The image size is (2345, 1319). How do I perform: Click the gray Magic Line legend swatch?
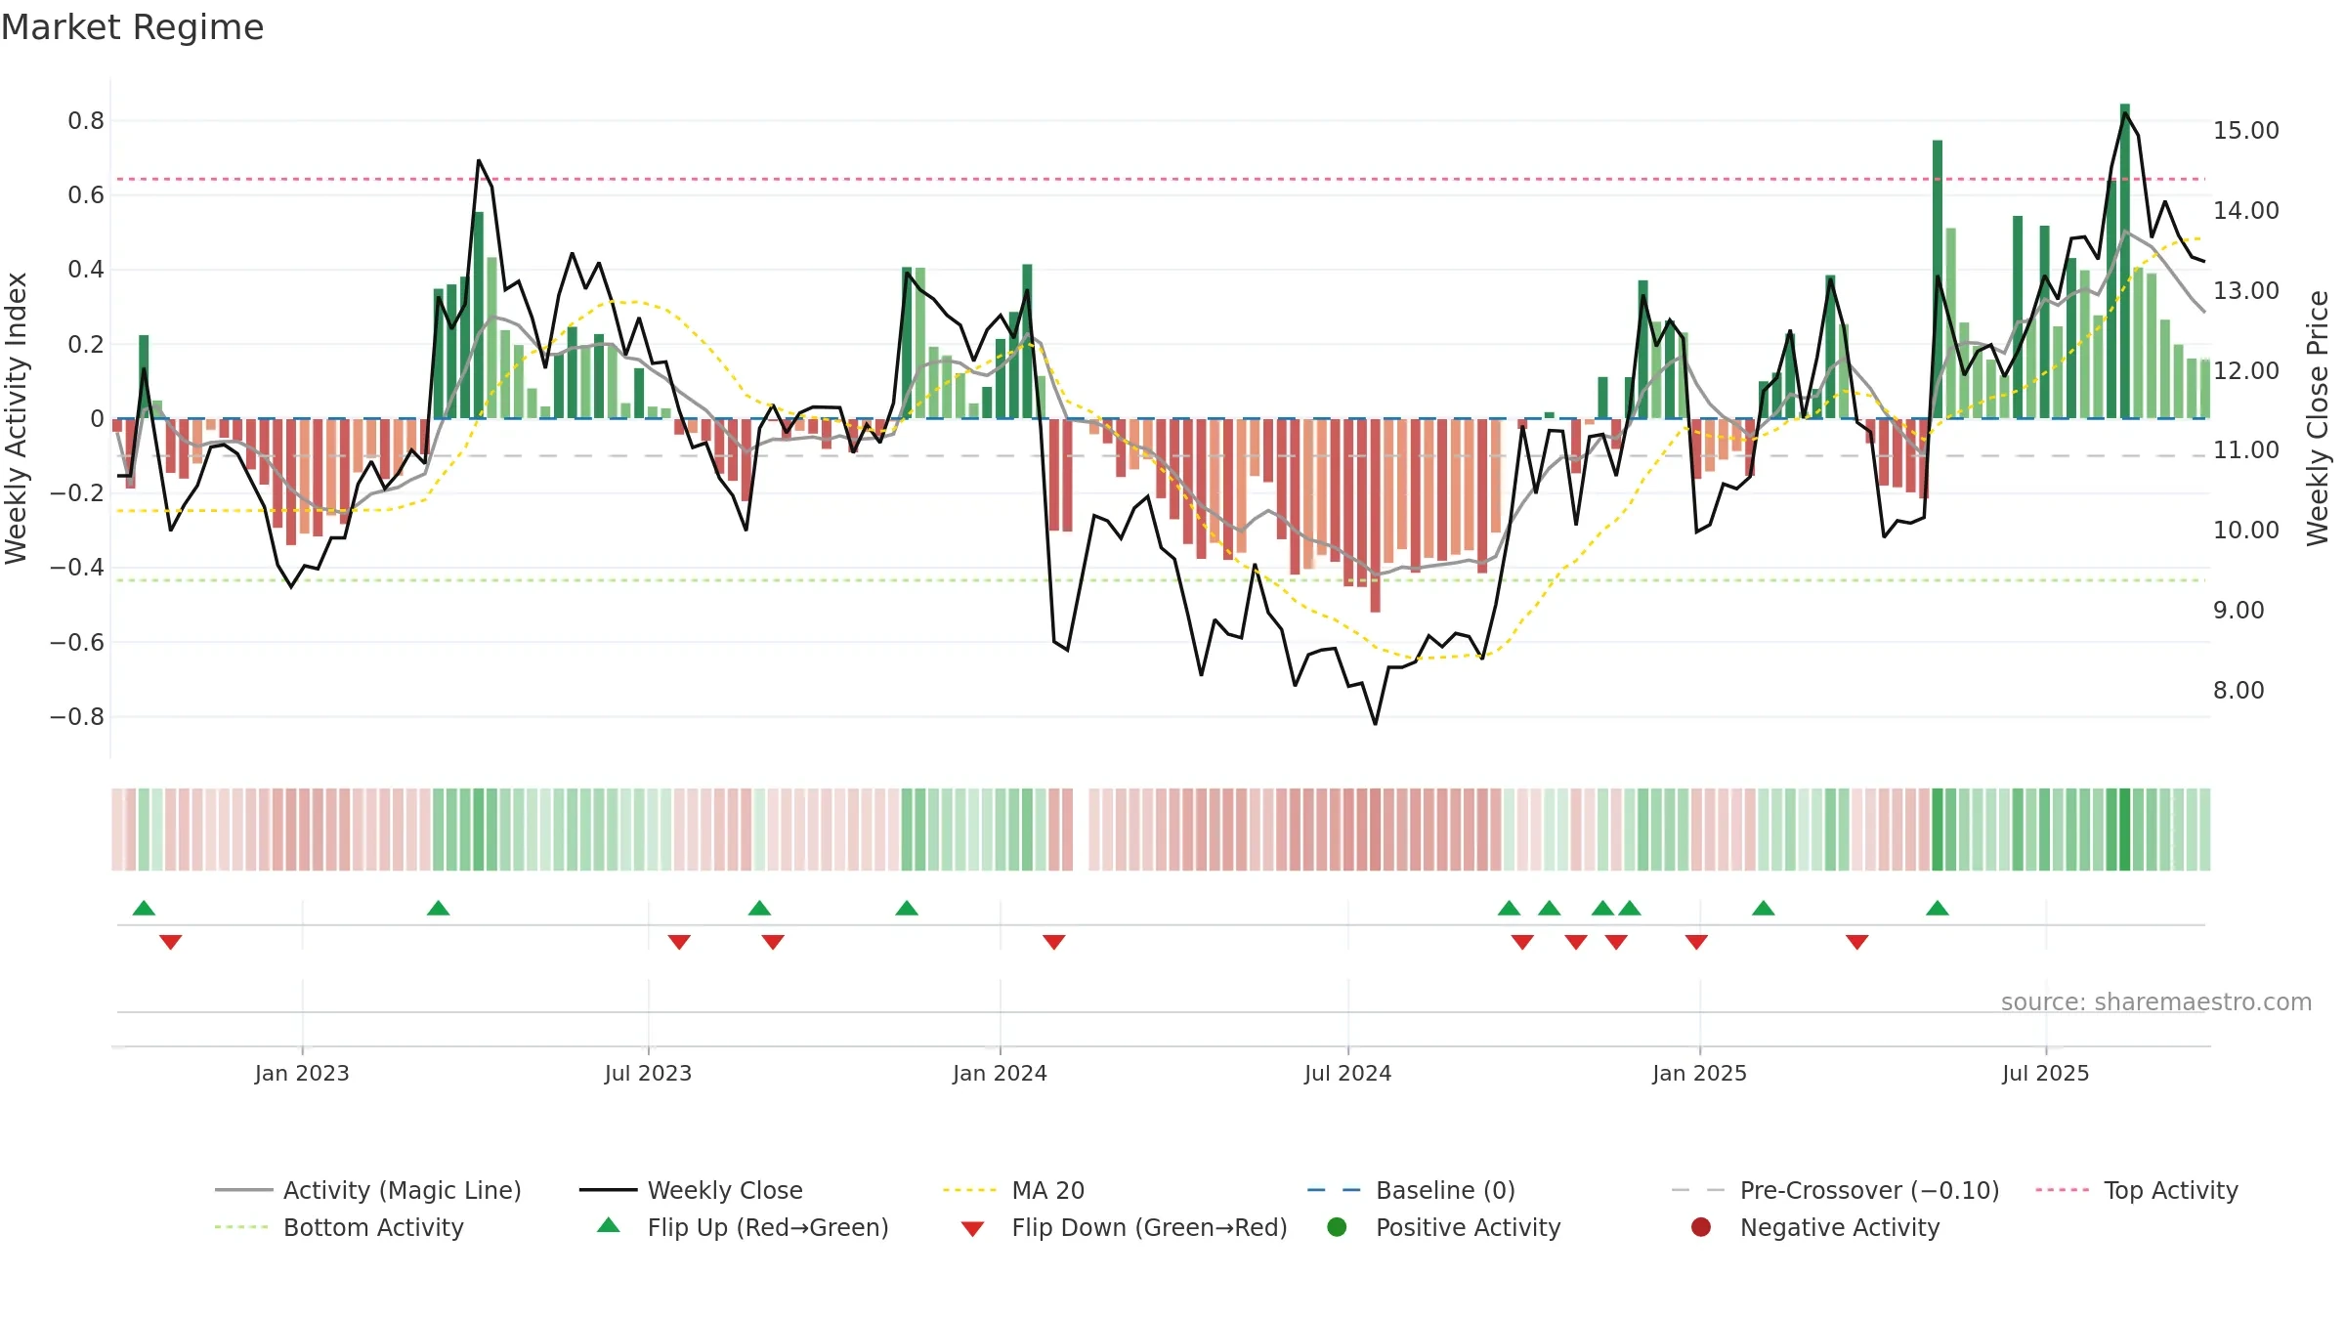tap(243, 1190)
